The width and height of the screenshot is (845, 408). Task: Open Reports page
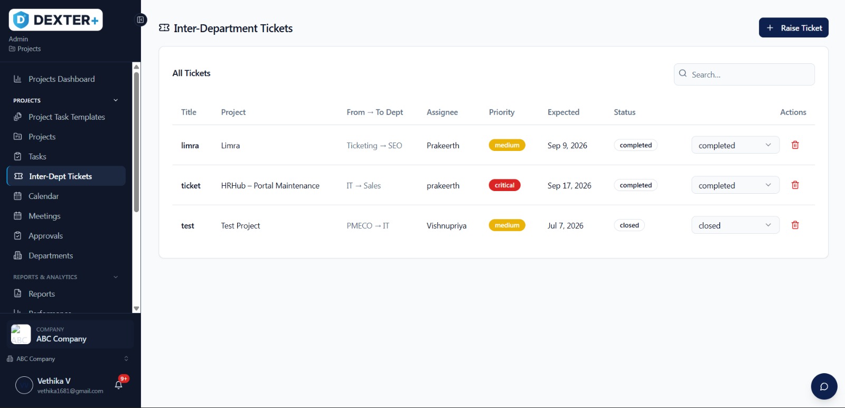(x=66, y=294)
